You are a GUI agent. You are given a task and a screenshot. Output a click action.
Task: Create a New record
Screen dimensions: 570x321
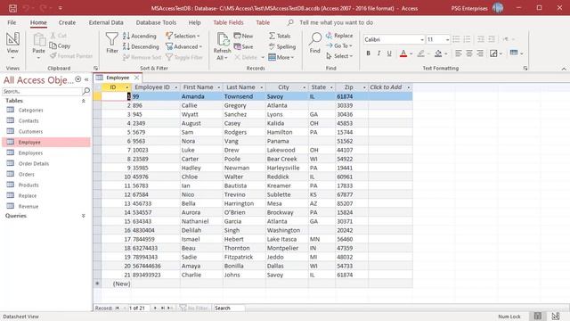(243, 36)
